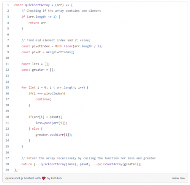
Task: Click 'greater.push' call on line 23
Action: [46, 135]
